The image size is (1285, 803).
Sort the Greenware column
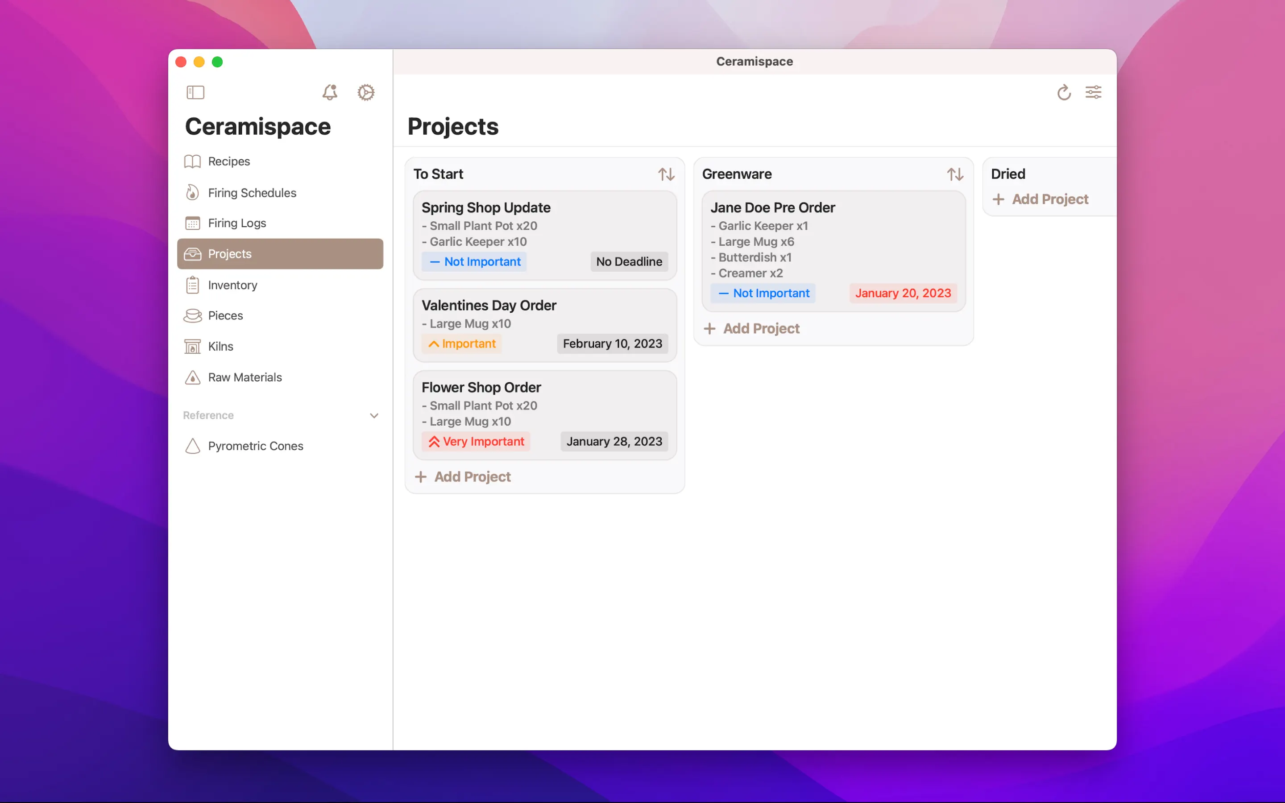click(955, 174)
